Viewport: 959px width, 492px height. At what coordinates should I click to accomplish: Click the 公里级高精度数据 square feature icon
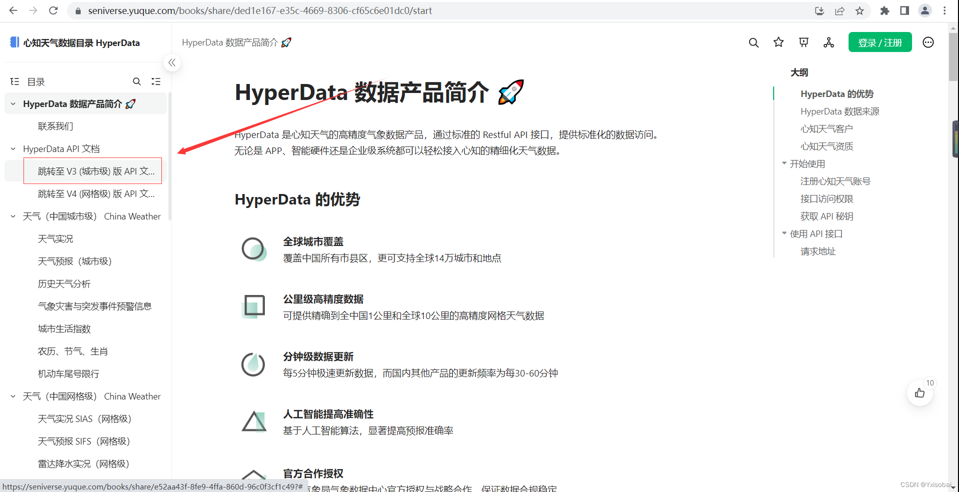[254, 306]
